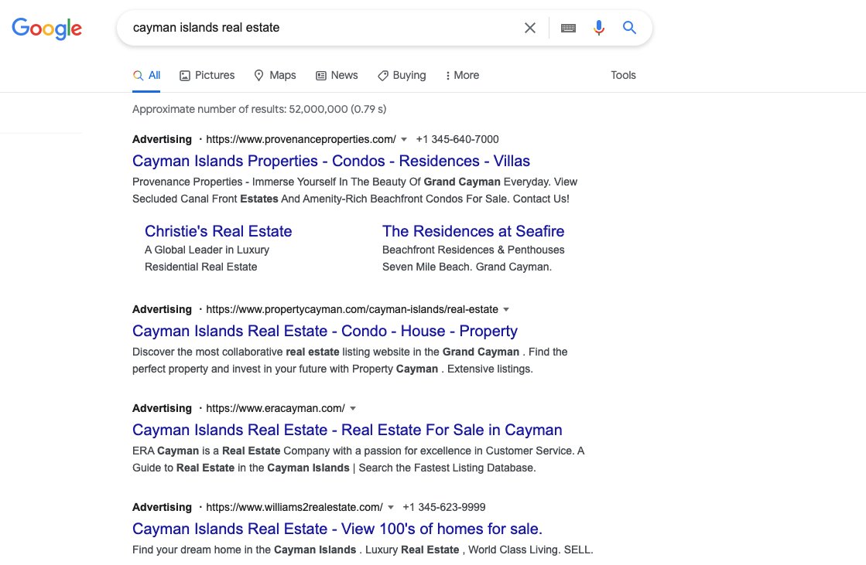Click the Pictures tab image icon
Image resolution: width=866 pixels, height=565 pixels.
point(185,76)
